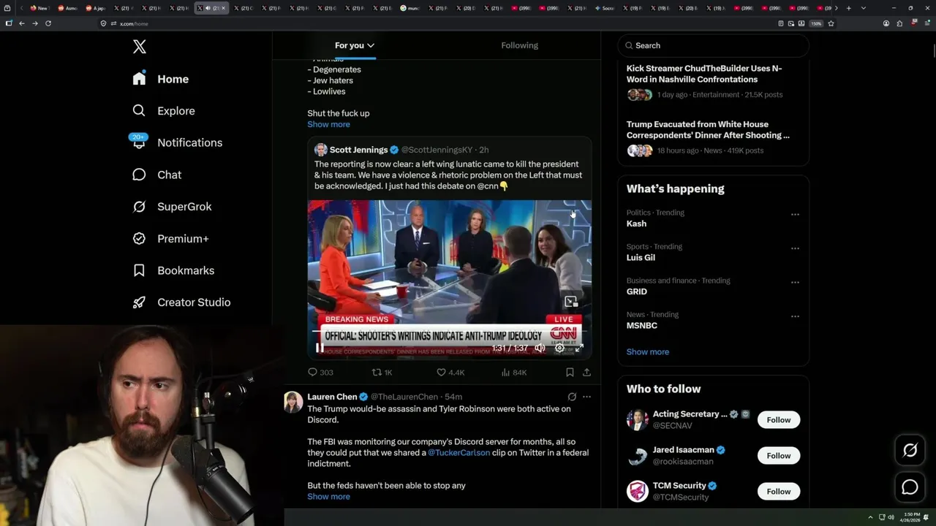
Task: Mute the audio-playing X tab
Action: tap(208, 8)
